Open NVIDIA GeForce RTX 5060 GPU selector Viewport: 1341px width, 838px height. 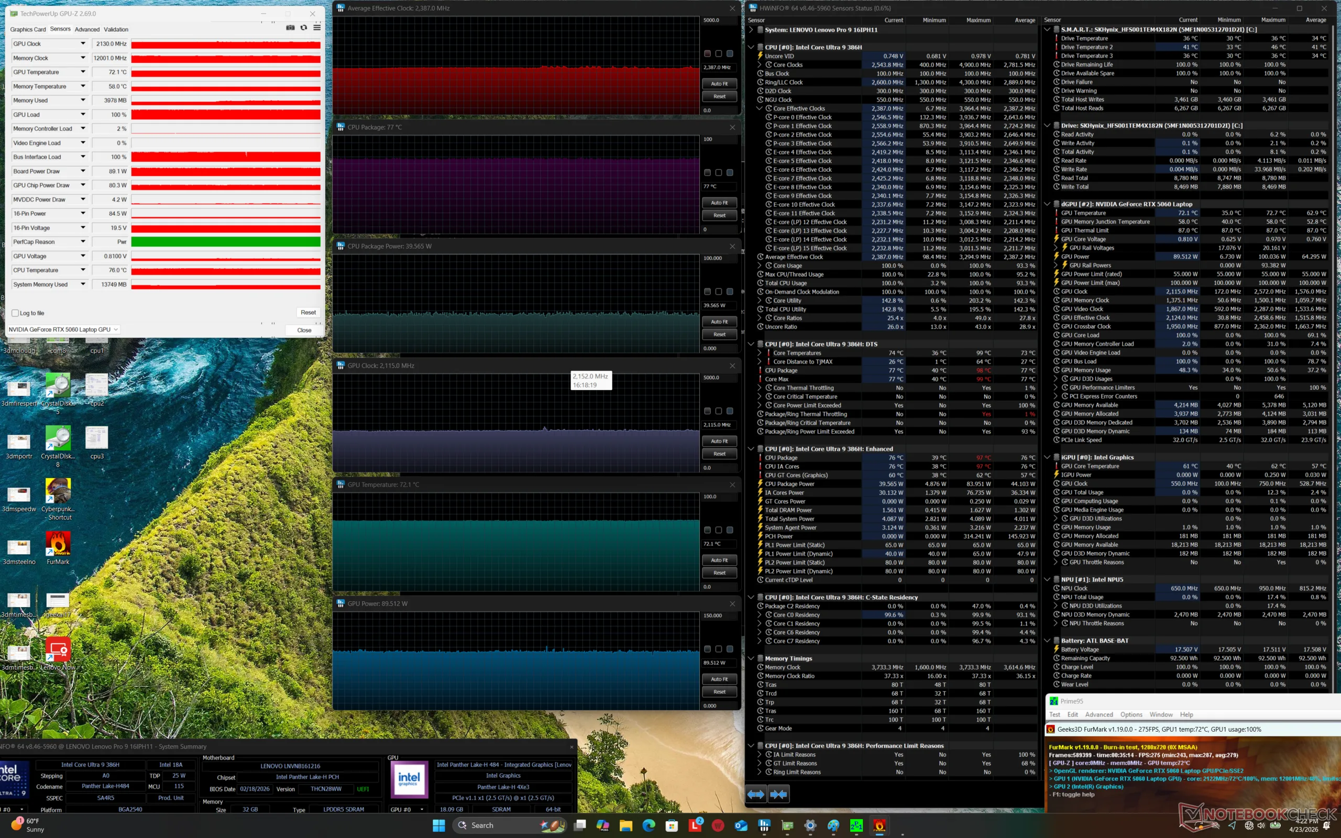click(x=63, y=329)
